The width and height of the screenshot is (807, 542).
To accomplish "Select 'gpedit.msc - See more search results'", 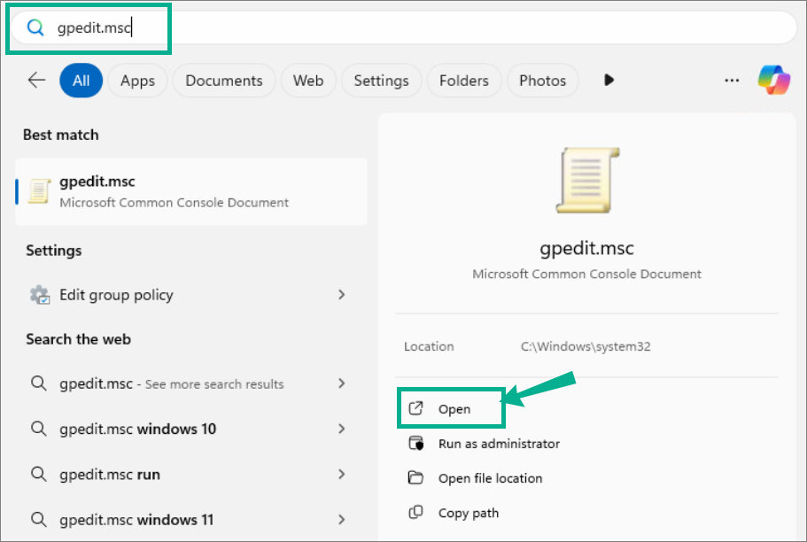I will click(x=191, y=383).
